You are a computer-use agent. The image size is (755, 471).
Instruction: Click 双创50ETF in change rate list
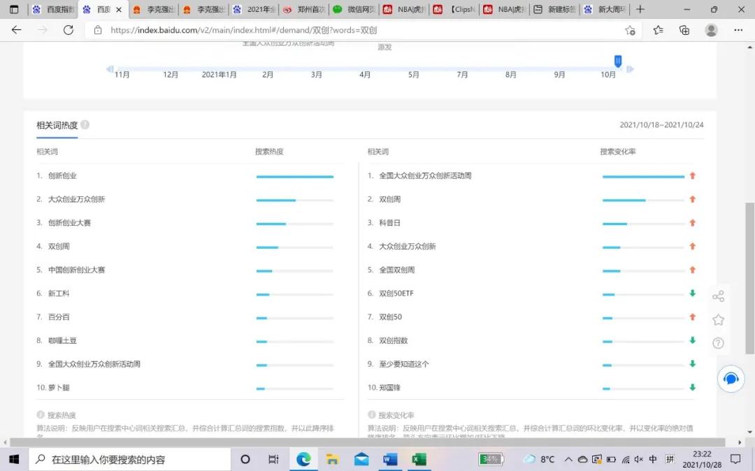396,294
